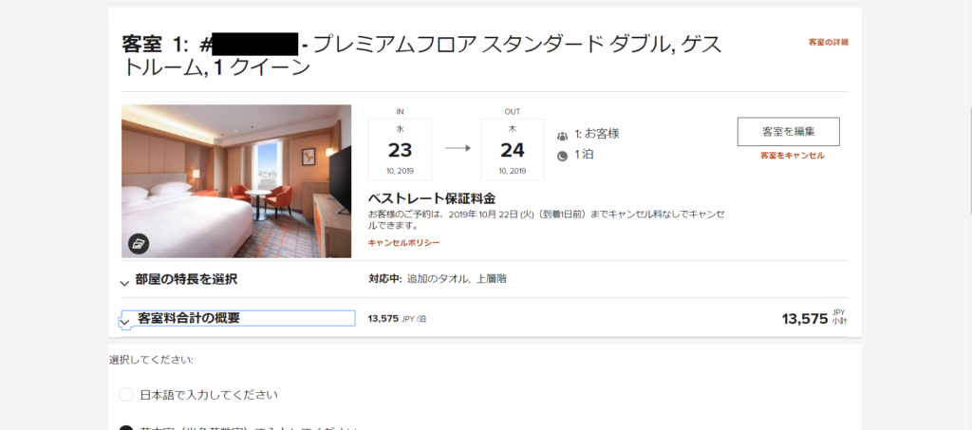Click the 客室を編集 button

(789, 131)
